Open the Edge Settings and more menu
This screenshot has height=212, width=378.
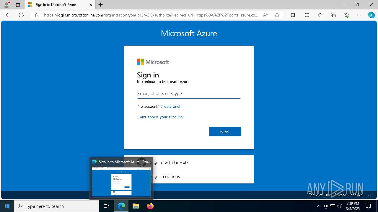tap(359, 15)
